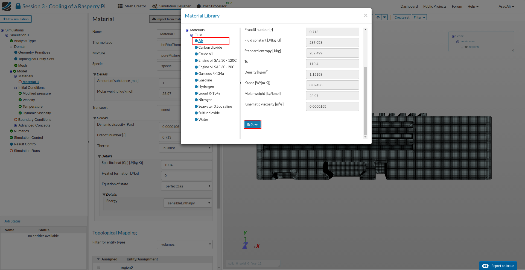Open Public Projects in the top menu

435,6
